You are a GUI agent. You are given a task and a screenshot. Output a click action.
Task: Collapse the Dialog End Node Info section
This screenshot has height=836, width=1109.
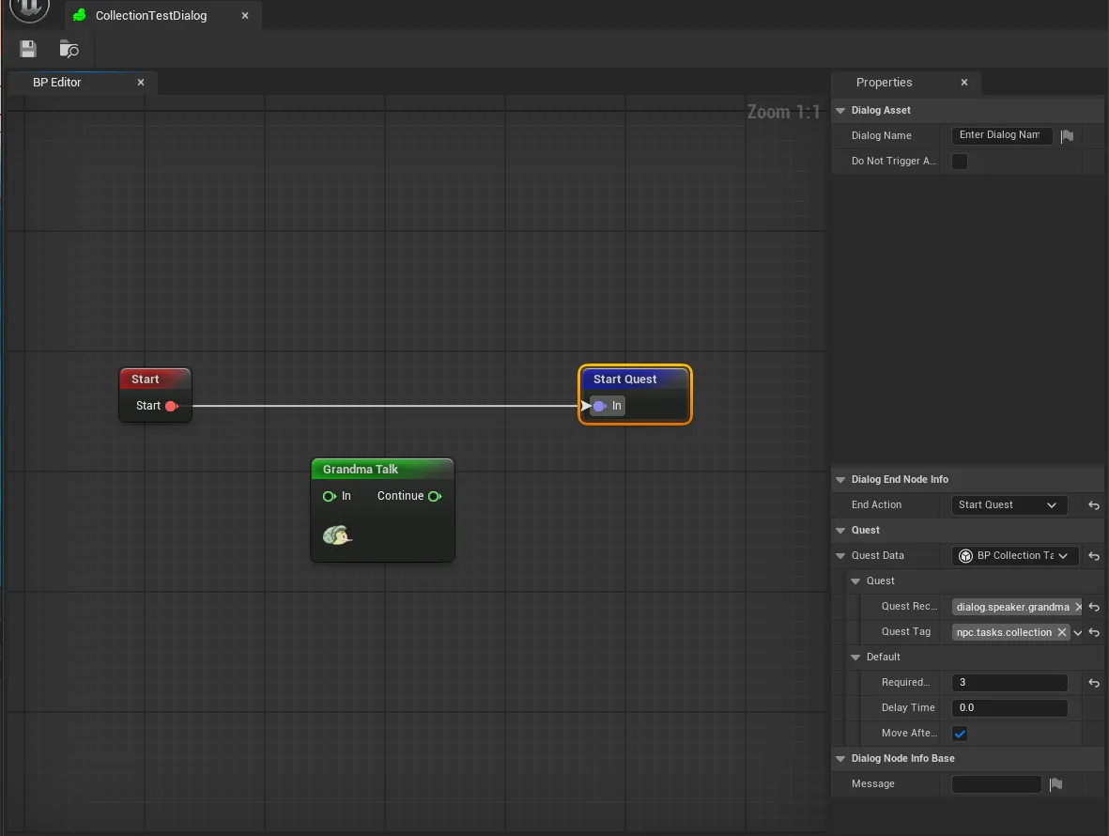[x=841, y=480]
